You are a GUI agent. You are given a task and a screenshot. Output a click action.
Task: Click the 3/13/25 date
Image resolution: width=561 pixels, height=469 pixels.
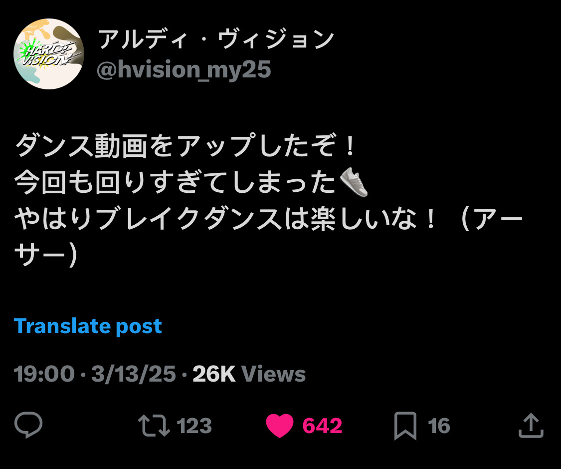(x=134, y=374)
